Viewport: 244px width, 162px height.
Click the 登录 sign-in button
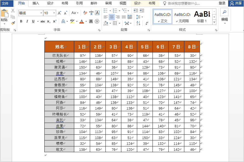[222, 3]
